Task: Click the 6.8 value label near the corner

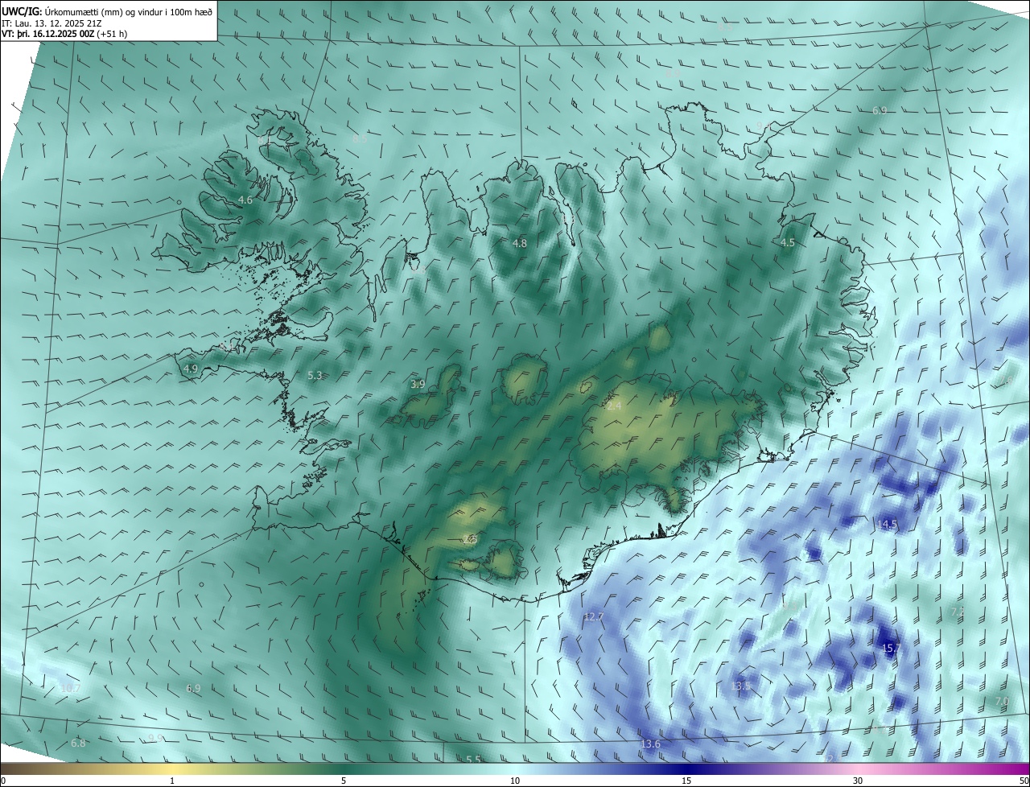Action: tap(78, 743)
